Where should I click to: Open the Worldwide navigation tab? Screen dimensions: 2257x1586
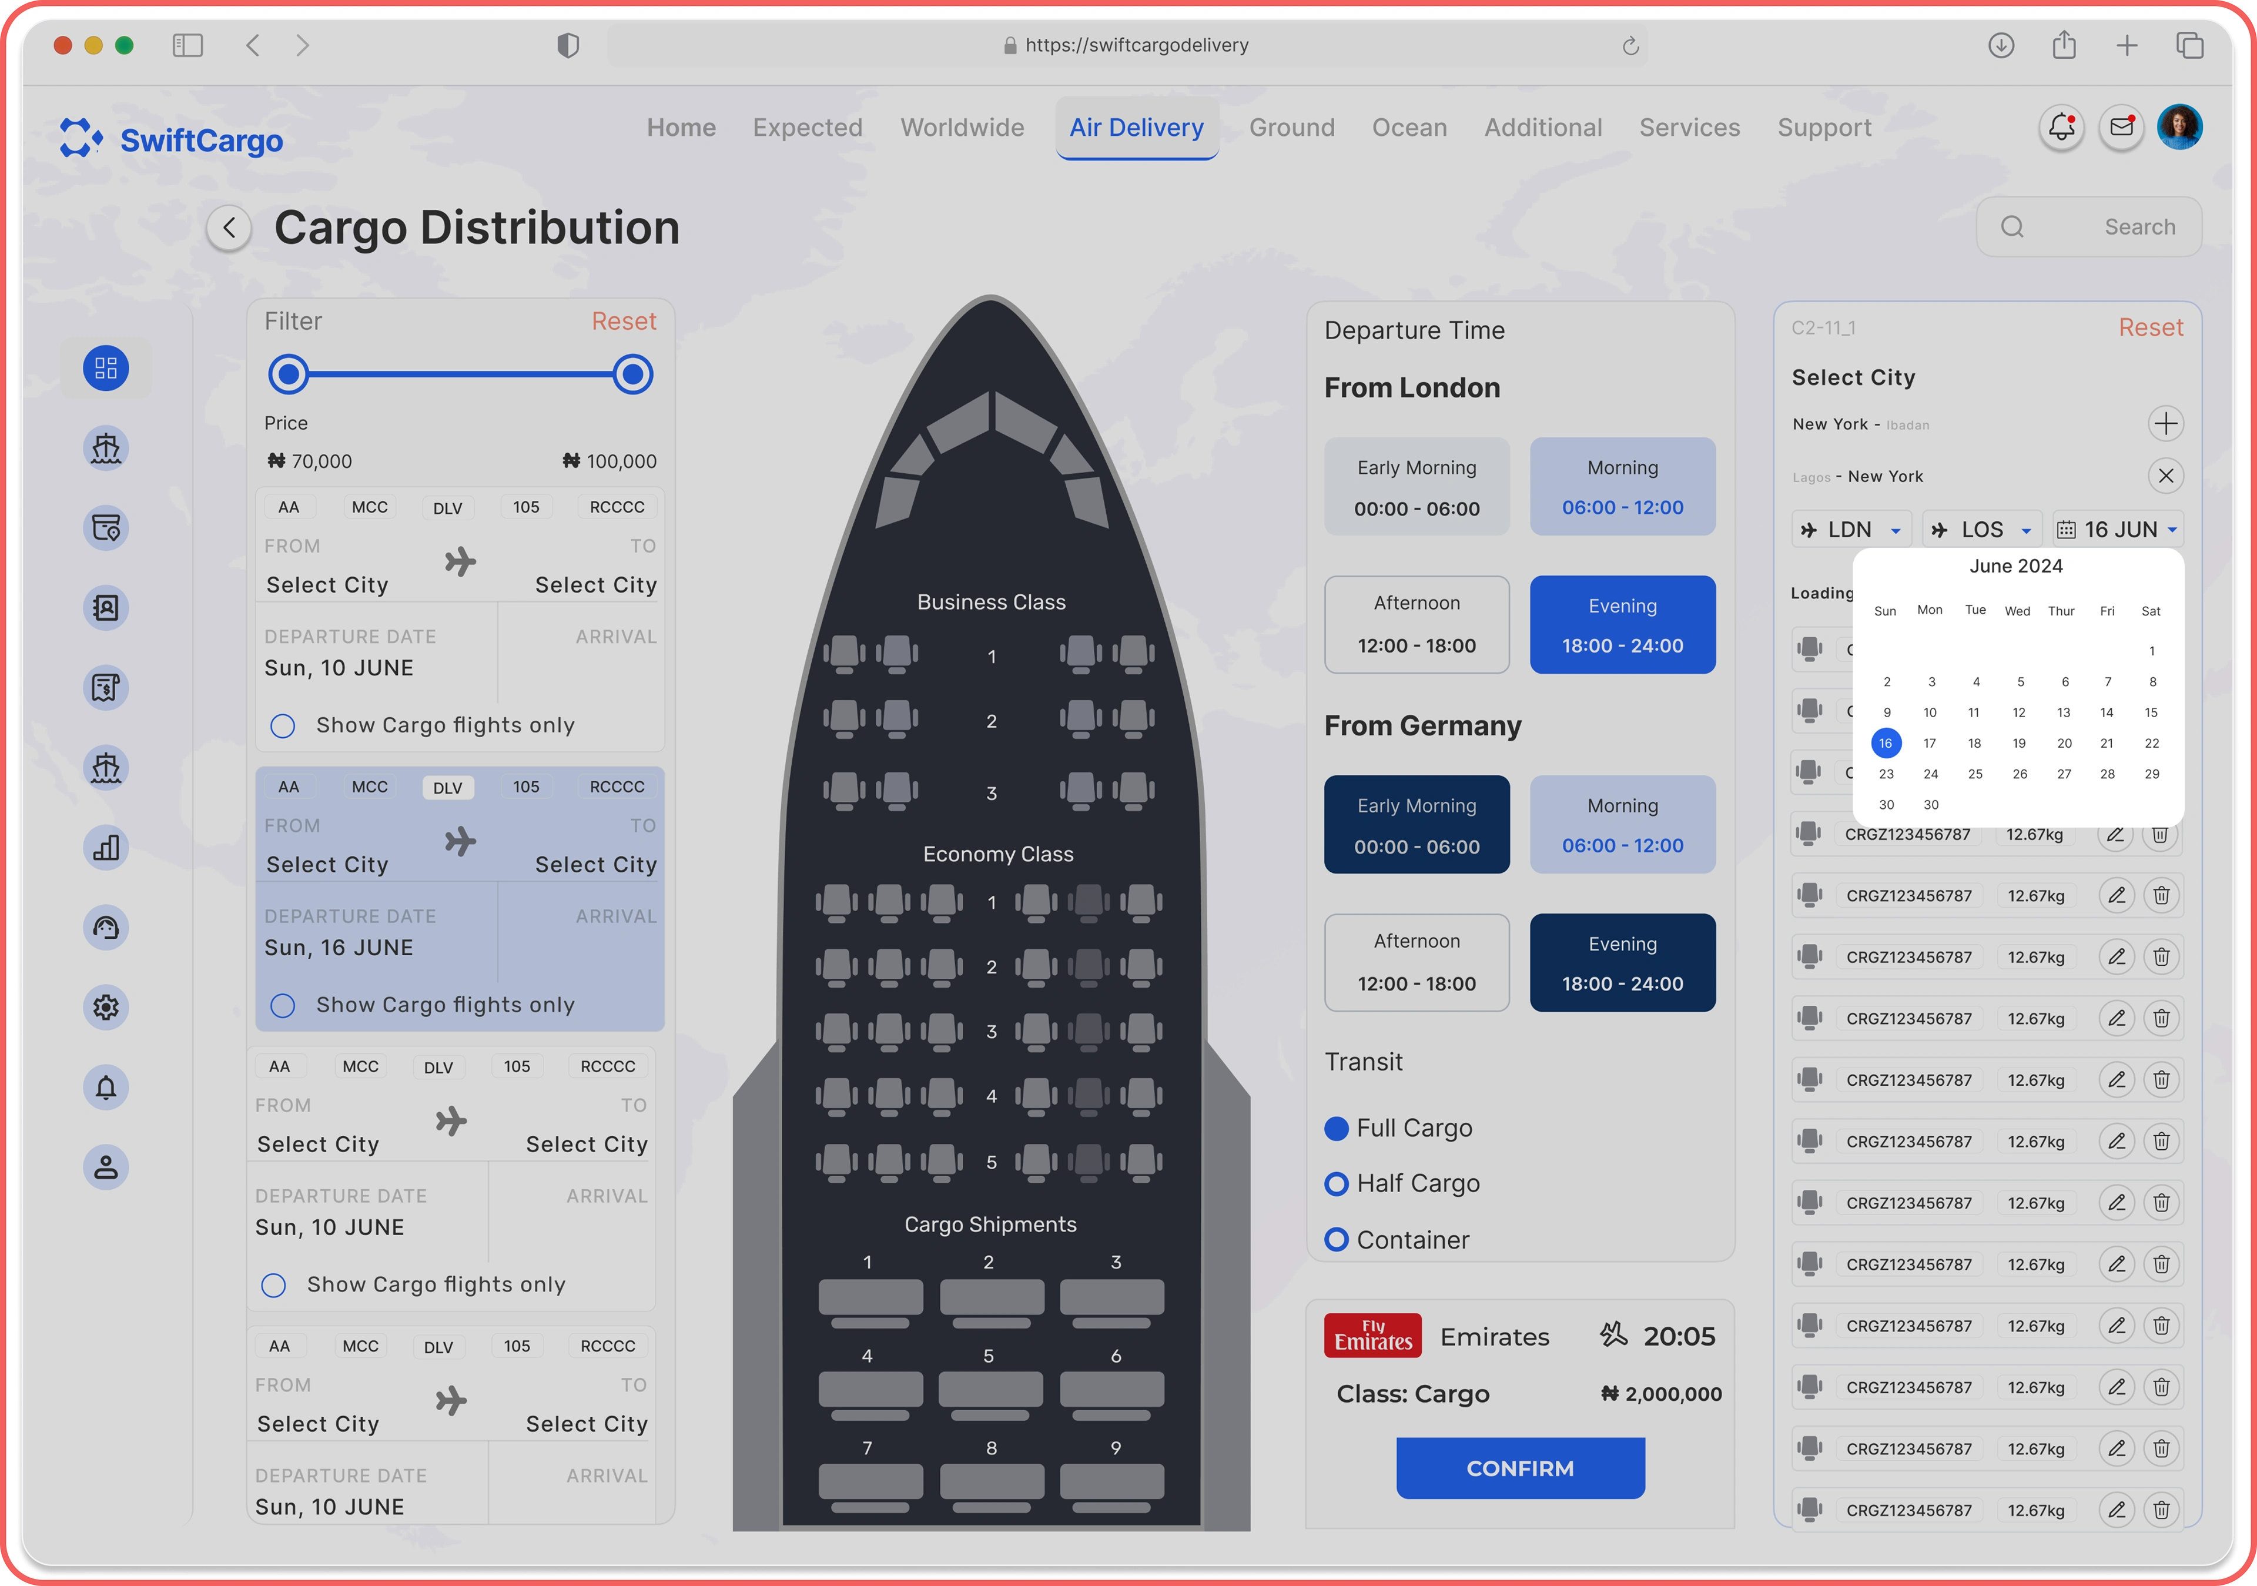962,128
